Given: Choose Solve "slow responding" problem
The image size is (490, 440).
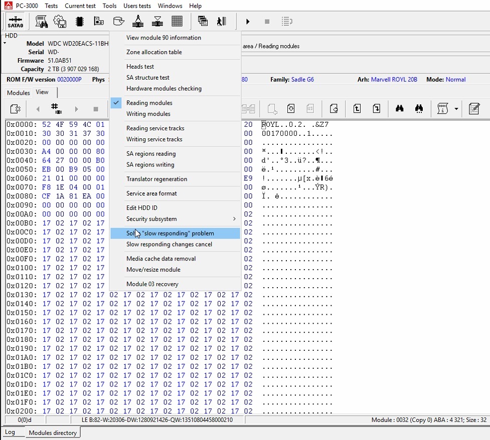Looking at the screenshot, I should [175, 233].
